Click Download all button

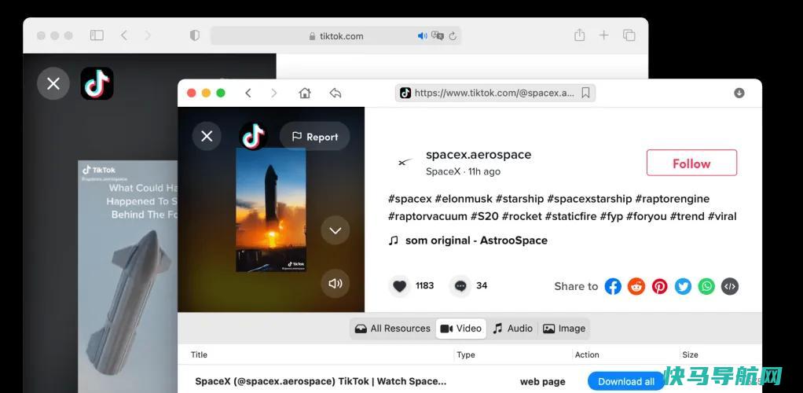point(625,381)
